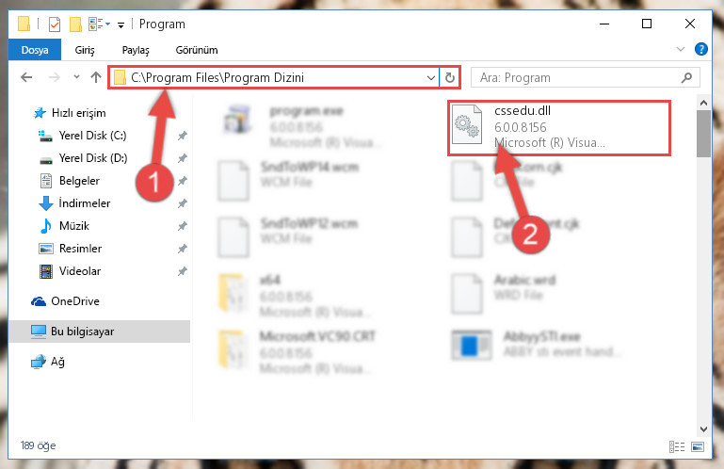The width and height of the screenshot is (724, 469).
Task: Expand the address bar history dropdown
Action: pyautogui.click(x=431, y=77)
